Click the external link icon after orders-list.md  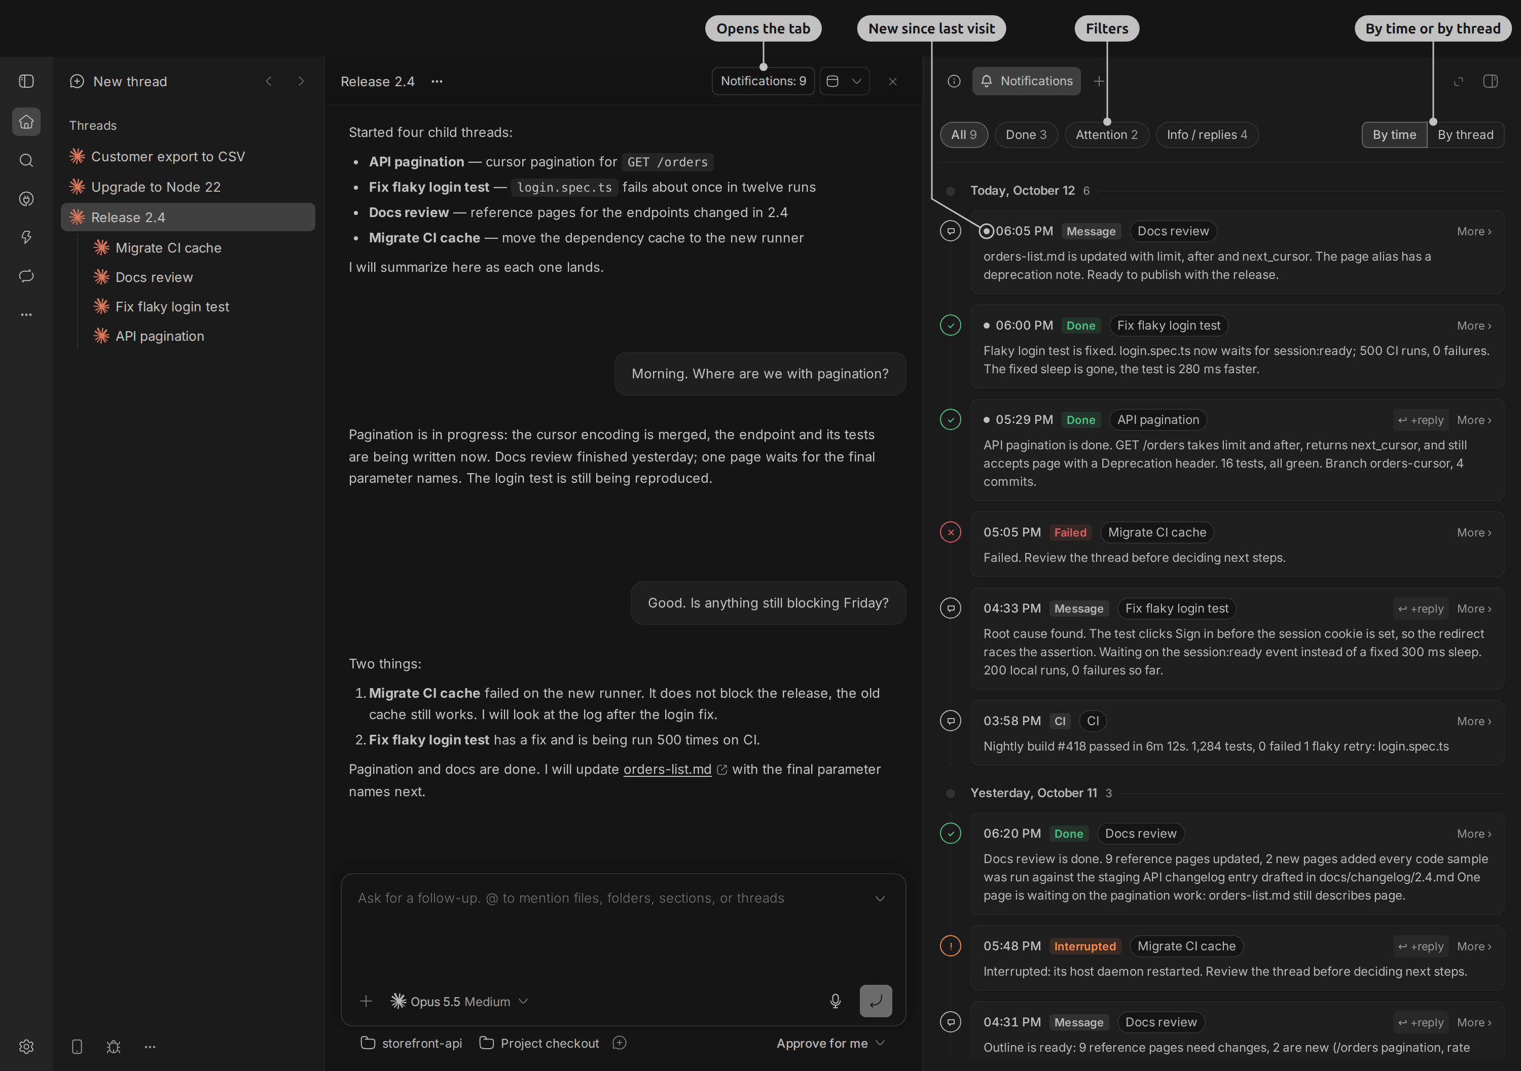click(x=722, y=769)
